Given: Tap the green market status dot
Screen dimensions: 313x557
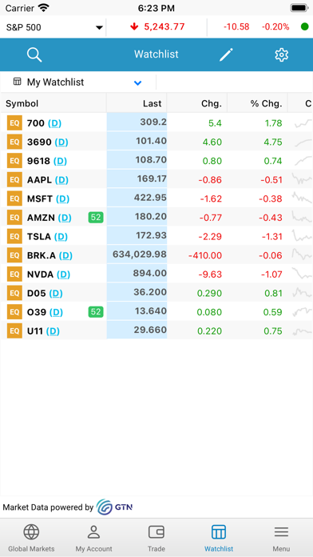Looking at the screenshot, I should [304, 26].
